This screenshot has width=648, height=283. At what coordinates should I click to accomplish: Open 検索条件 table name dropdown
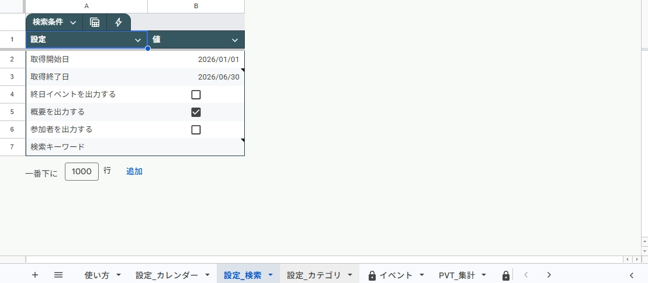[73, 23]
